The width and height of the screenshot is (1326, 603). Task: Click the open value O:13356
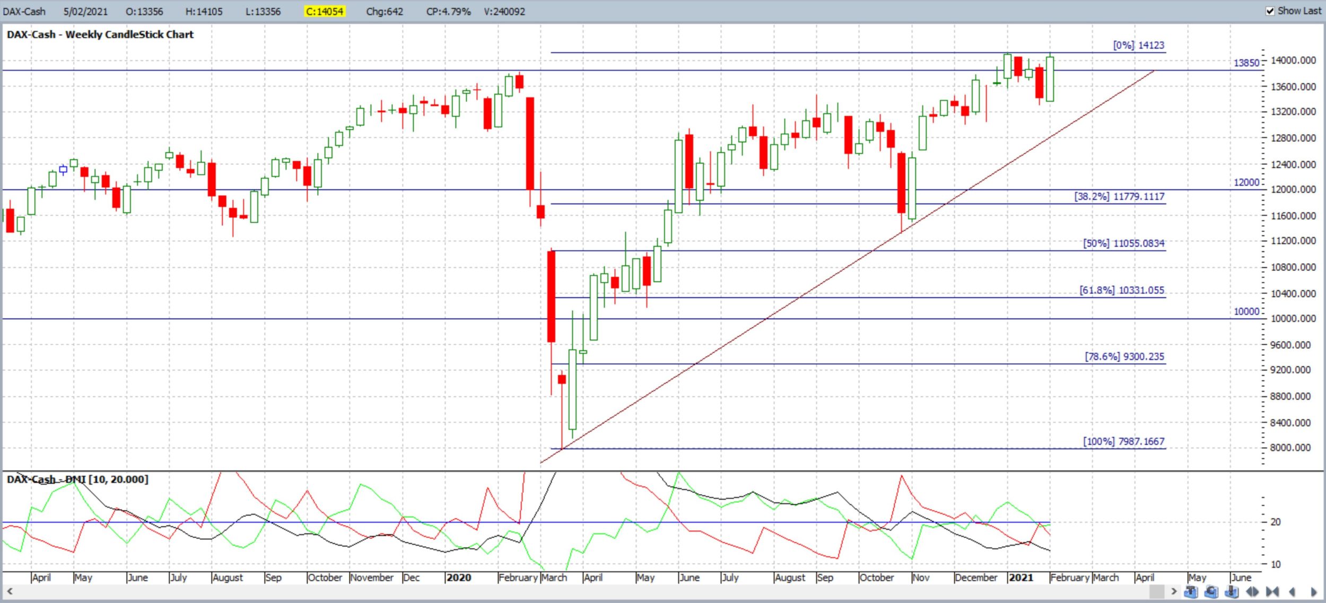pos(144,11)
